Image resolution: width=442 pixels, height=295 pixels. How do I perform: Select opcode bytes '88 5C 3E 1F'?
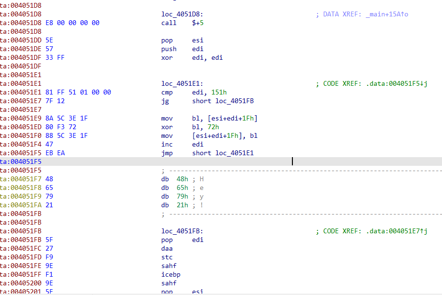click(67, 136)
